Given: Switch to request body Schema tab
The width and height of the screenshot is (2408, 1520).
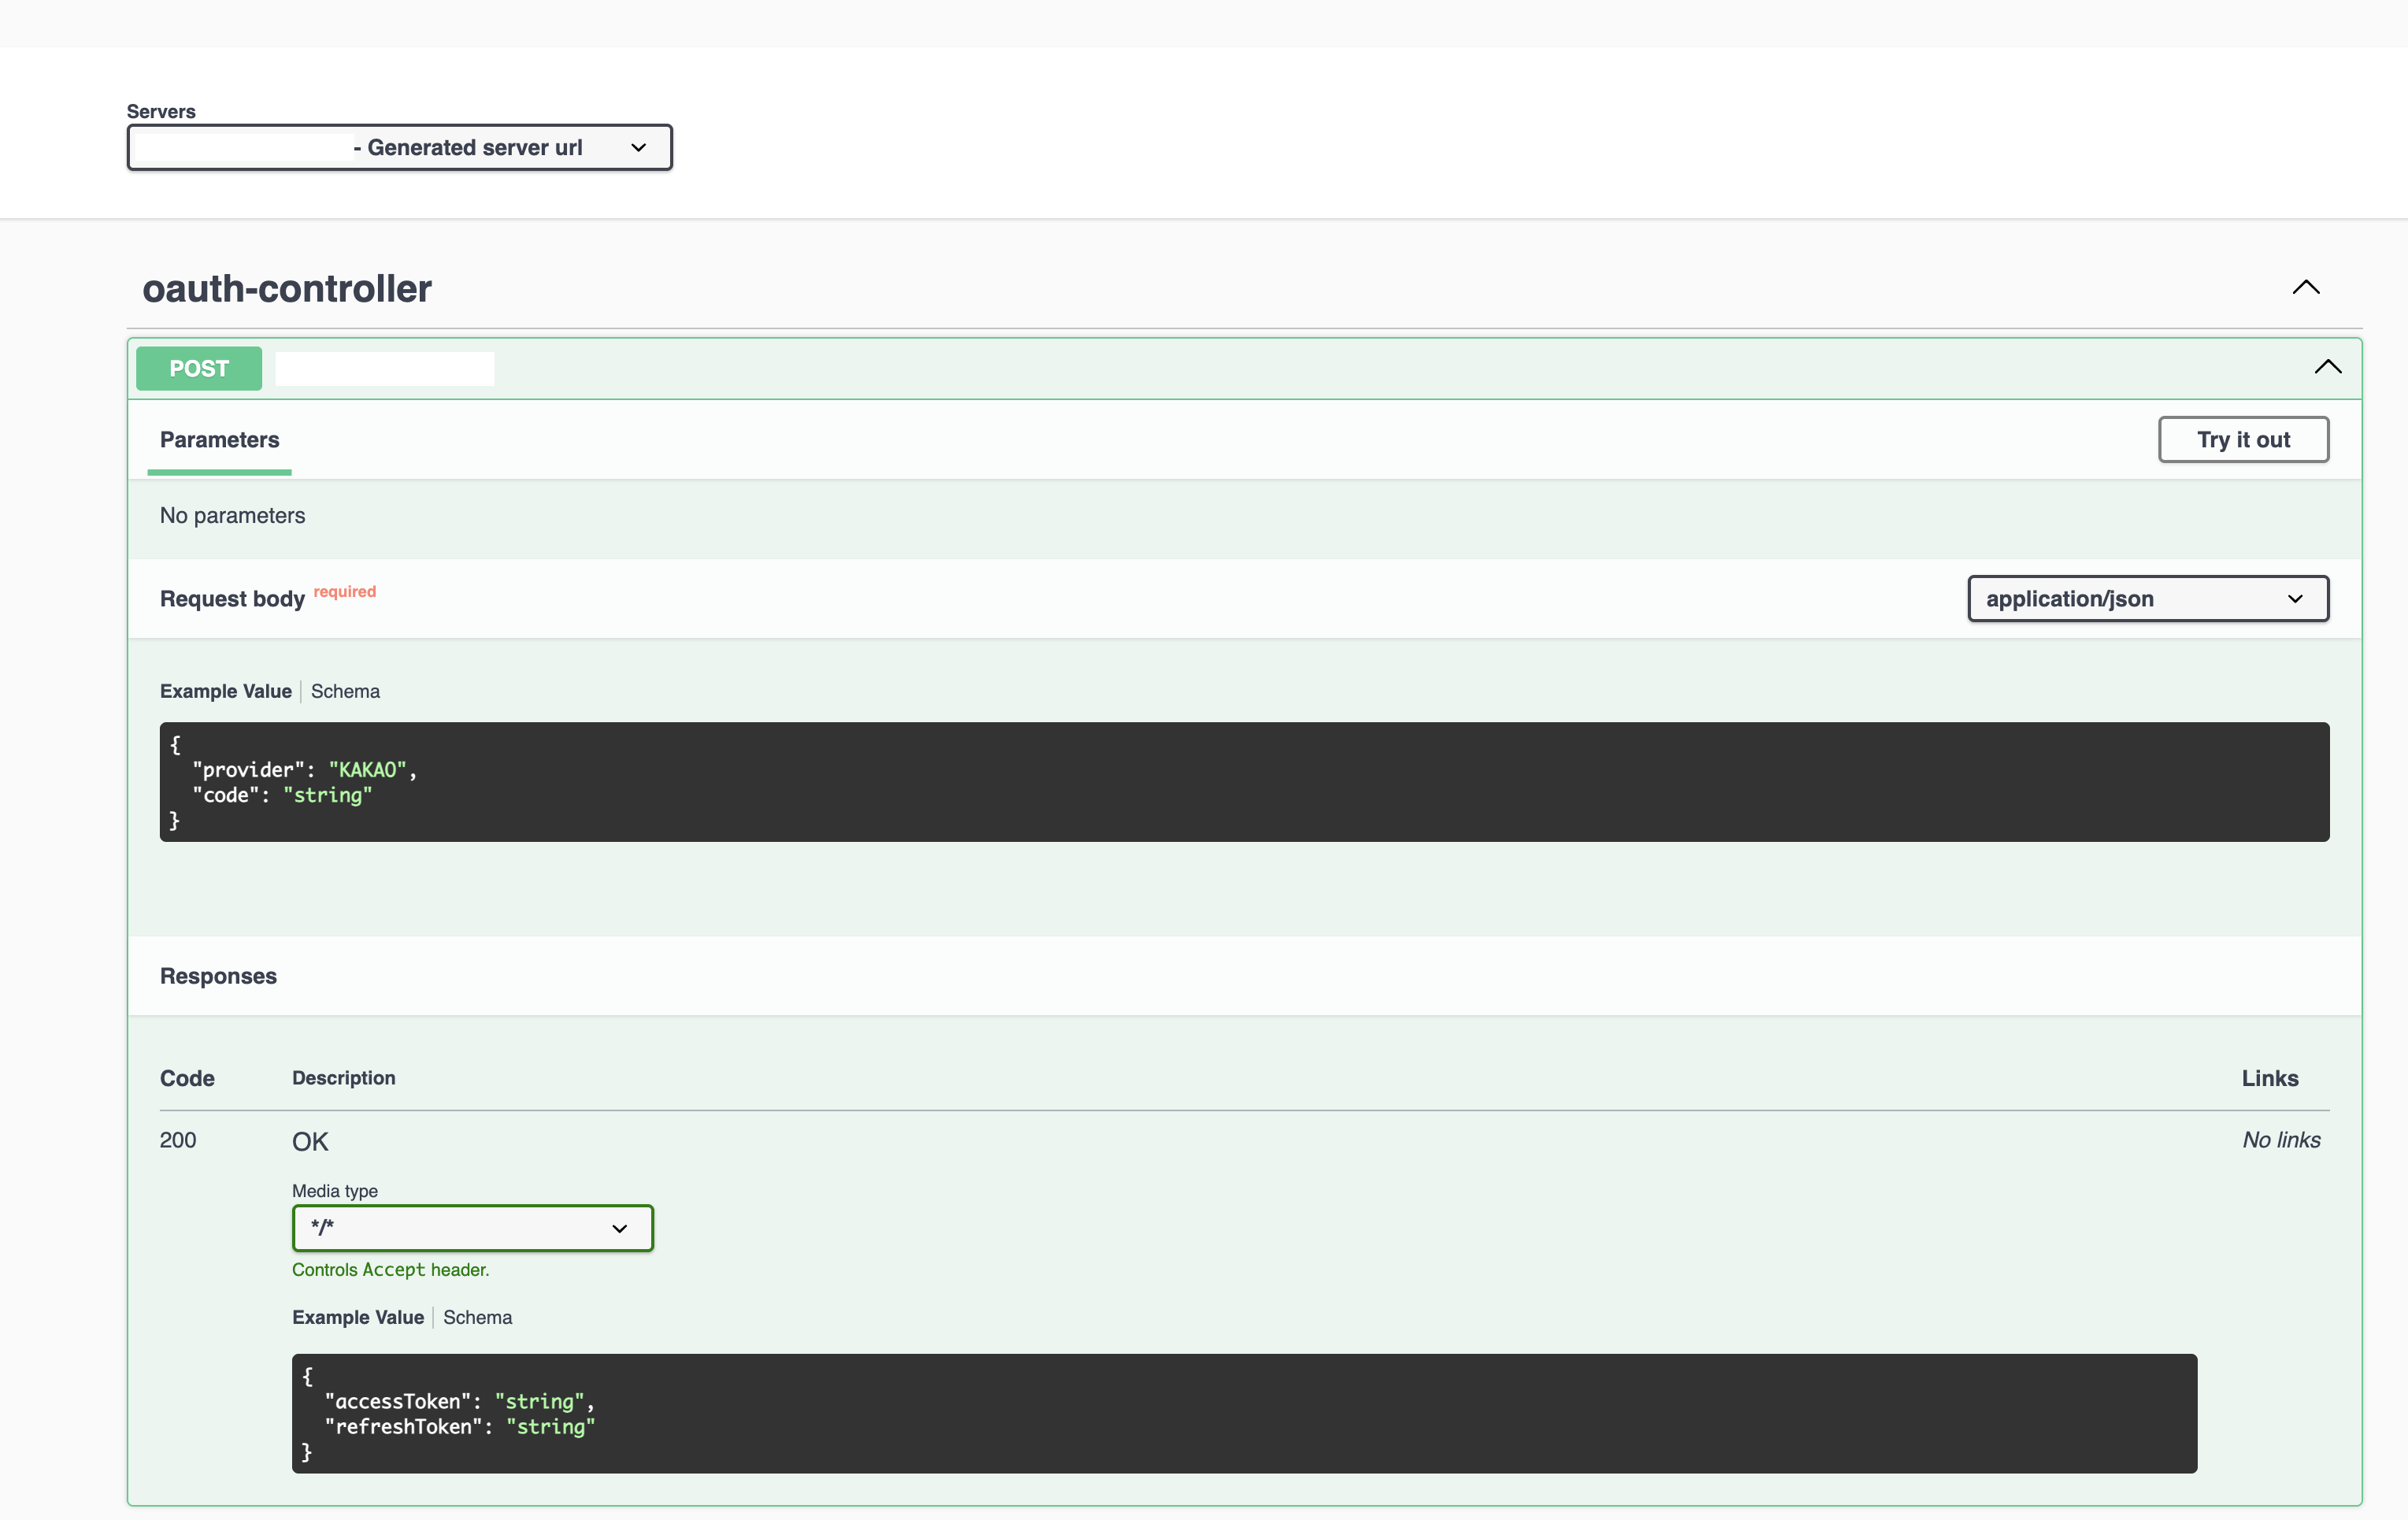Looking at the screenshot, I should click(x=345, y=691).
